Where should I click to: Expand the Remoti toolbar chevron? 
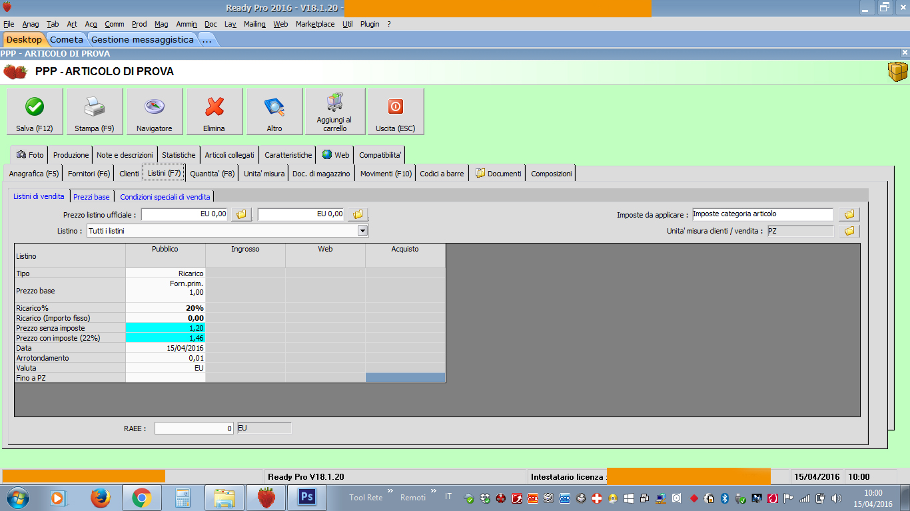click(434, 491)
